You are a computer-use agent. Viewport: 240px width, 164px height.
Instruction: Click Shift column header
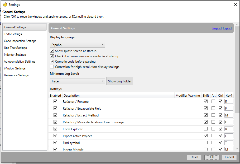click(206, 96)
